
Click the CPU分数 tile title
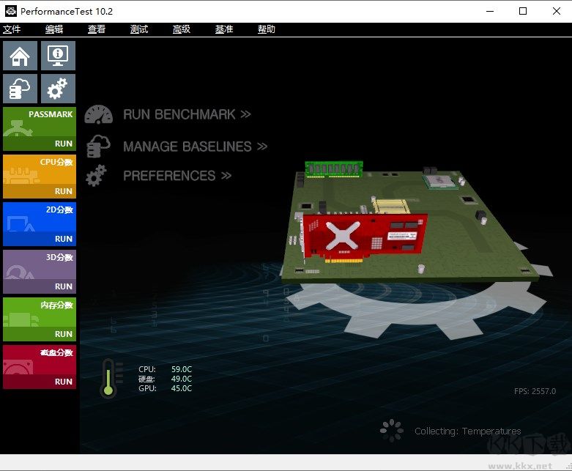point(56,162)
